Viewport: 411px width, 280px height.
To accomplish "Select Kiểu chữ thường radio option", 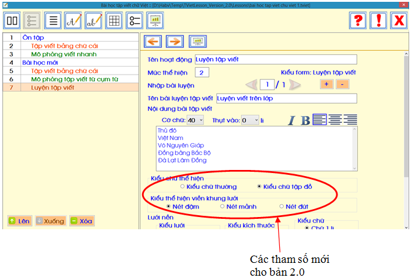I will pyautogui.click(x=183, y=186).
